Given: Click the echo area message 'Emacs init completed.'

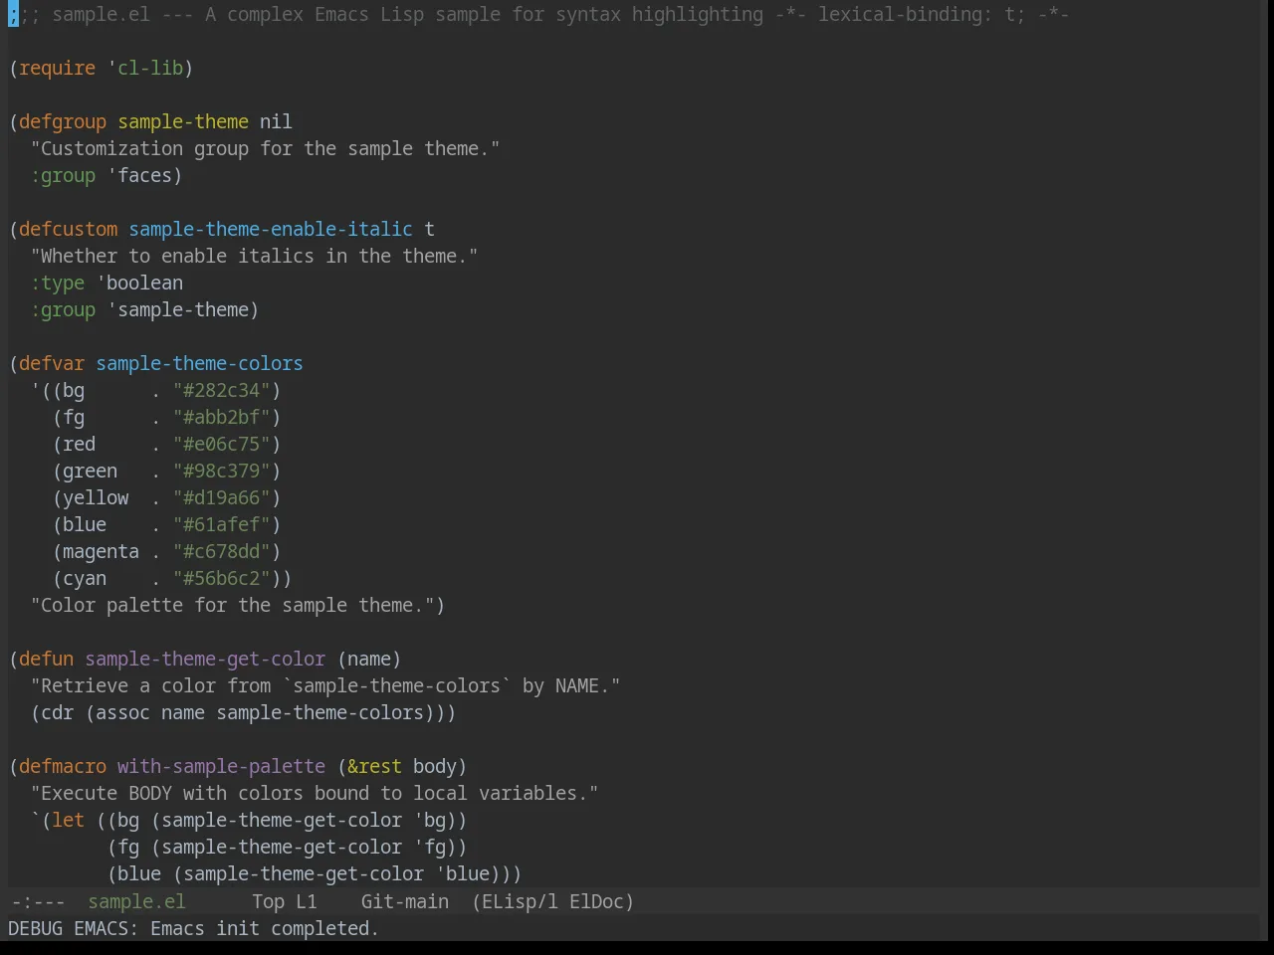Looking at the screenshot, I should tap(264, 928).
